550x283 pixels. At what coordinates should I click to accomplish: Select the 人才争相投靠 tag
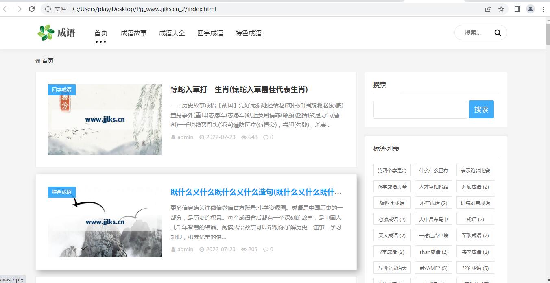(434, 187)
